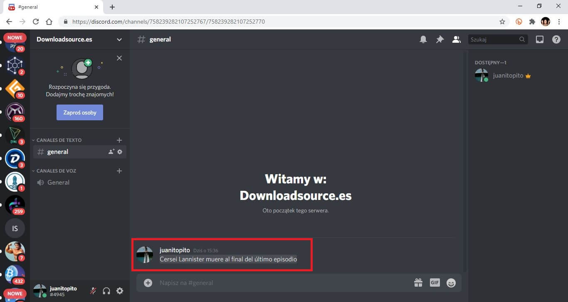Close the invite friends card
The width and height of the screenshot is (568, 302).
coord(119,58)
